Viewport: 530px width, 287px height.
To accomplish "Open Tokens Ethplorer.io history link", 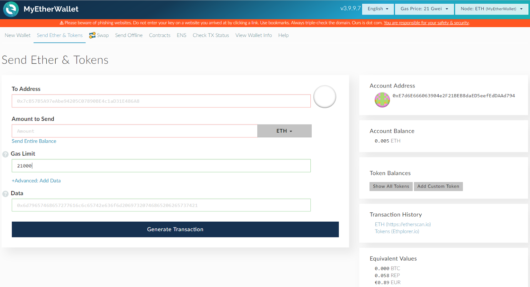I will [x=397, y=232].
